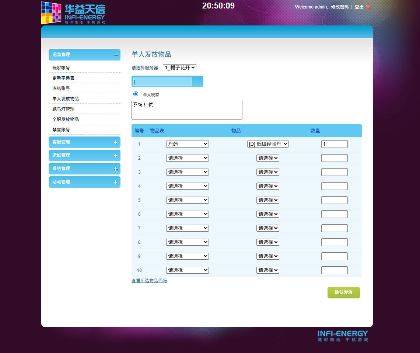420x353 pixels.
Task: Click the 编号 column header
Action: (x=139, y=131)
